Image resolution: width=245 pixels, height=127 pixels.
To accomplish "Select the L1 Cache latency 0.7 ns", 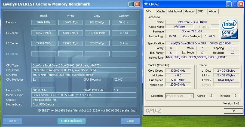I will point(124,33).
